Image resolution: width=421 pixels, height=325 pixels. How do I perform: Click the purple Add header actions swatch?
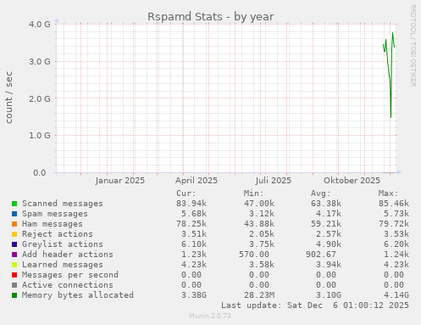point(14,255)
